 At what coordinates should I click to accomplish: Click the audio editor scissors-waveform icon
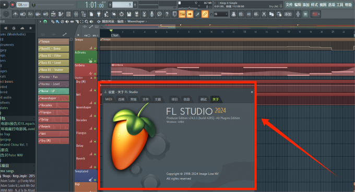point(144,14)
